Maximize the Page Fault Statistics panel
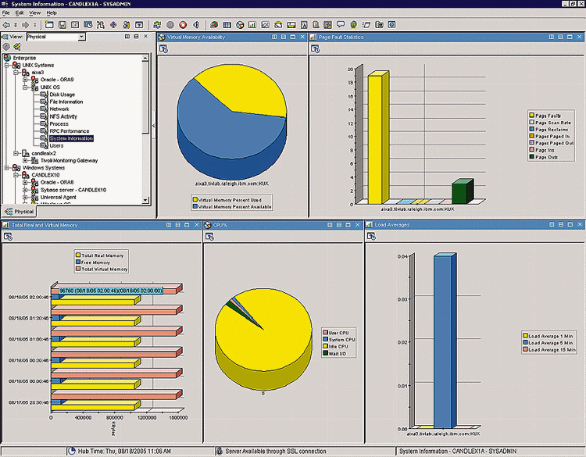The height and width of the screenshot is (457, 586). (x=570, y=37)
